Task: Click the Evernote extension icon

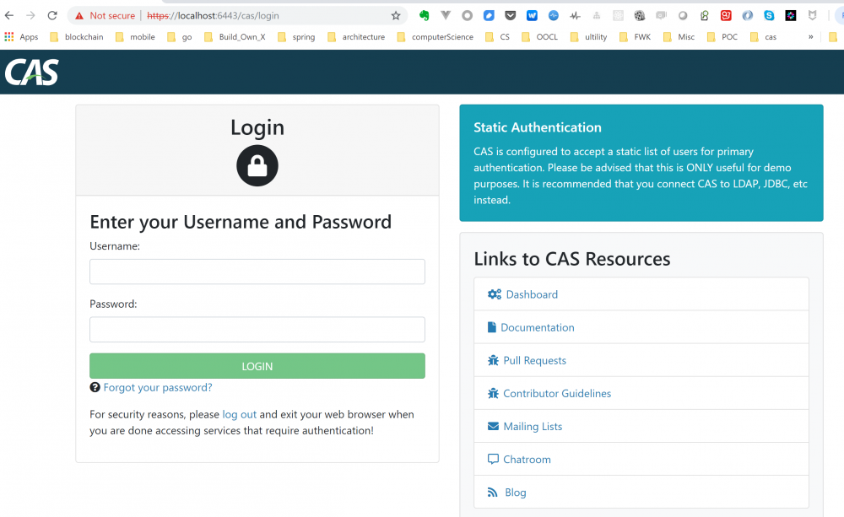Action: [x=424, y=15]
